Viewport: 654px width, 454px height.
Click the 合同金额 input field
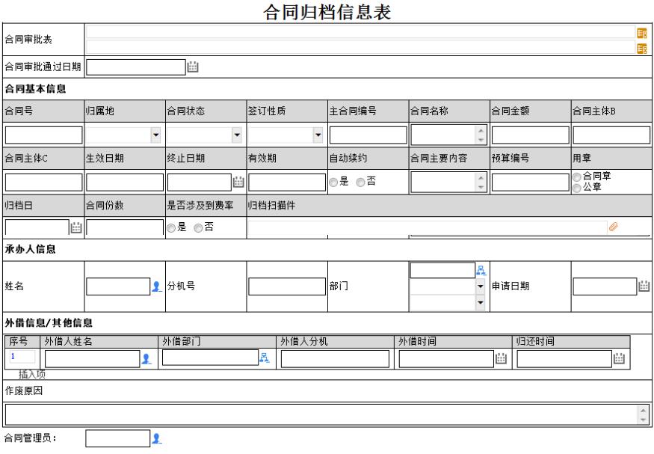coord(531,135)
